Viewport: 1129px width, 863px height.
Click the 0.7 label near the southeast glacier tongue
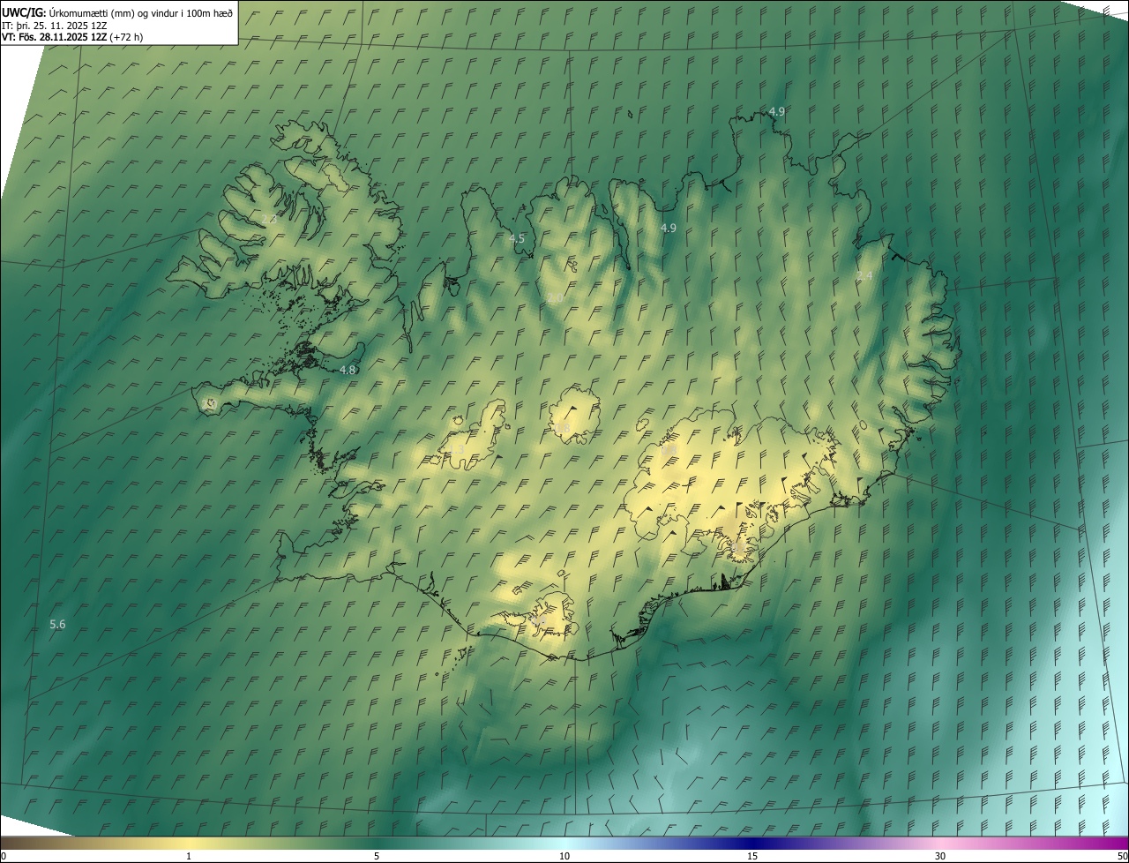click(736, 547)
